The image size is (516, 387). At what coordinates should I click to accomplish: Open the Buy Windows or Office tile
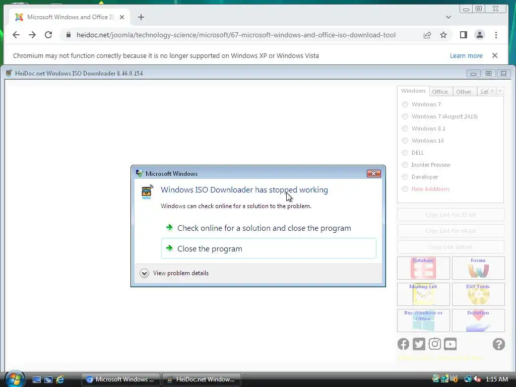tap(423, 320)
